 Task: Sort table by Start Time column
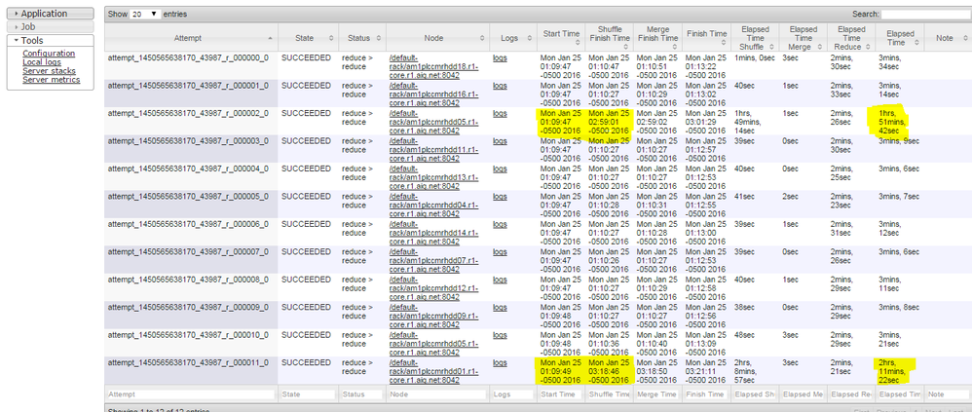(561, 38)
